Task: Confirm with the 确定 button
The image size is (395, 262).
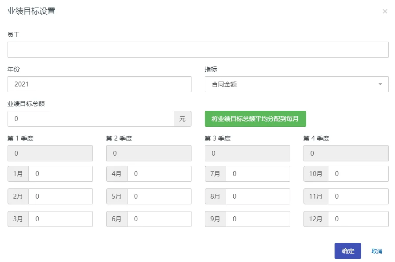Action: pos(348,251)
